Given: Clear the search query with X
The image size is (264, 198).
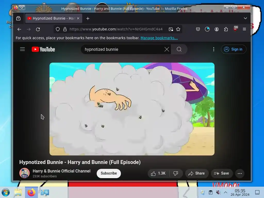Looking at the screenshot, I should (167, 49).
